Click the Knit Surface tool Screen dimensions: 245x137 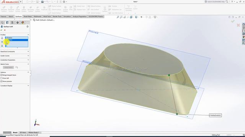tap(105, 9)
